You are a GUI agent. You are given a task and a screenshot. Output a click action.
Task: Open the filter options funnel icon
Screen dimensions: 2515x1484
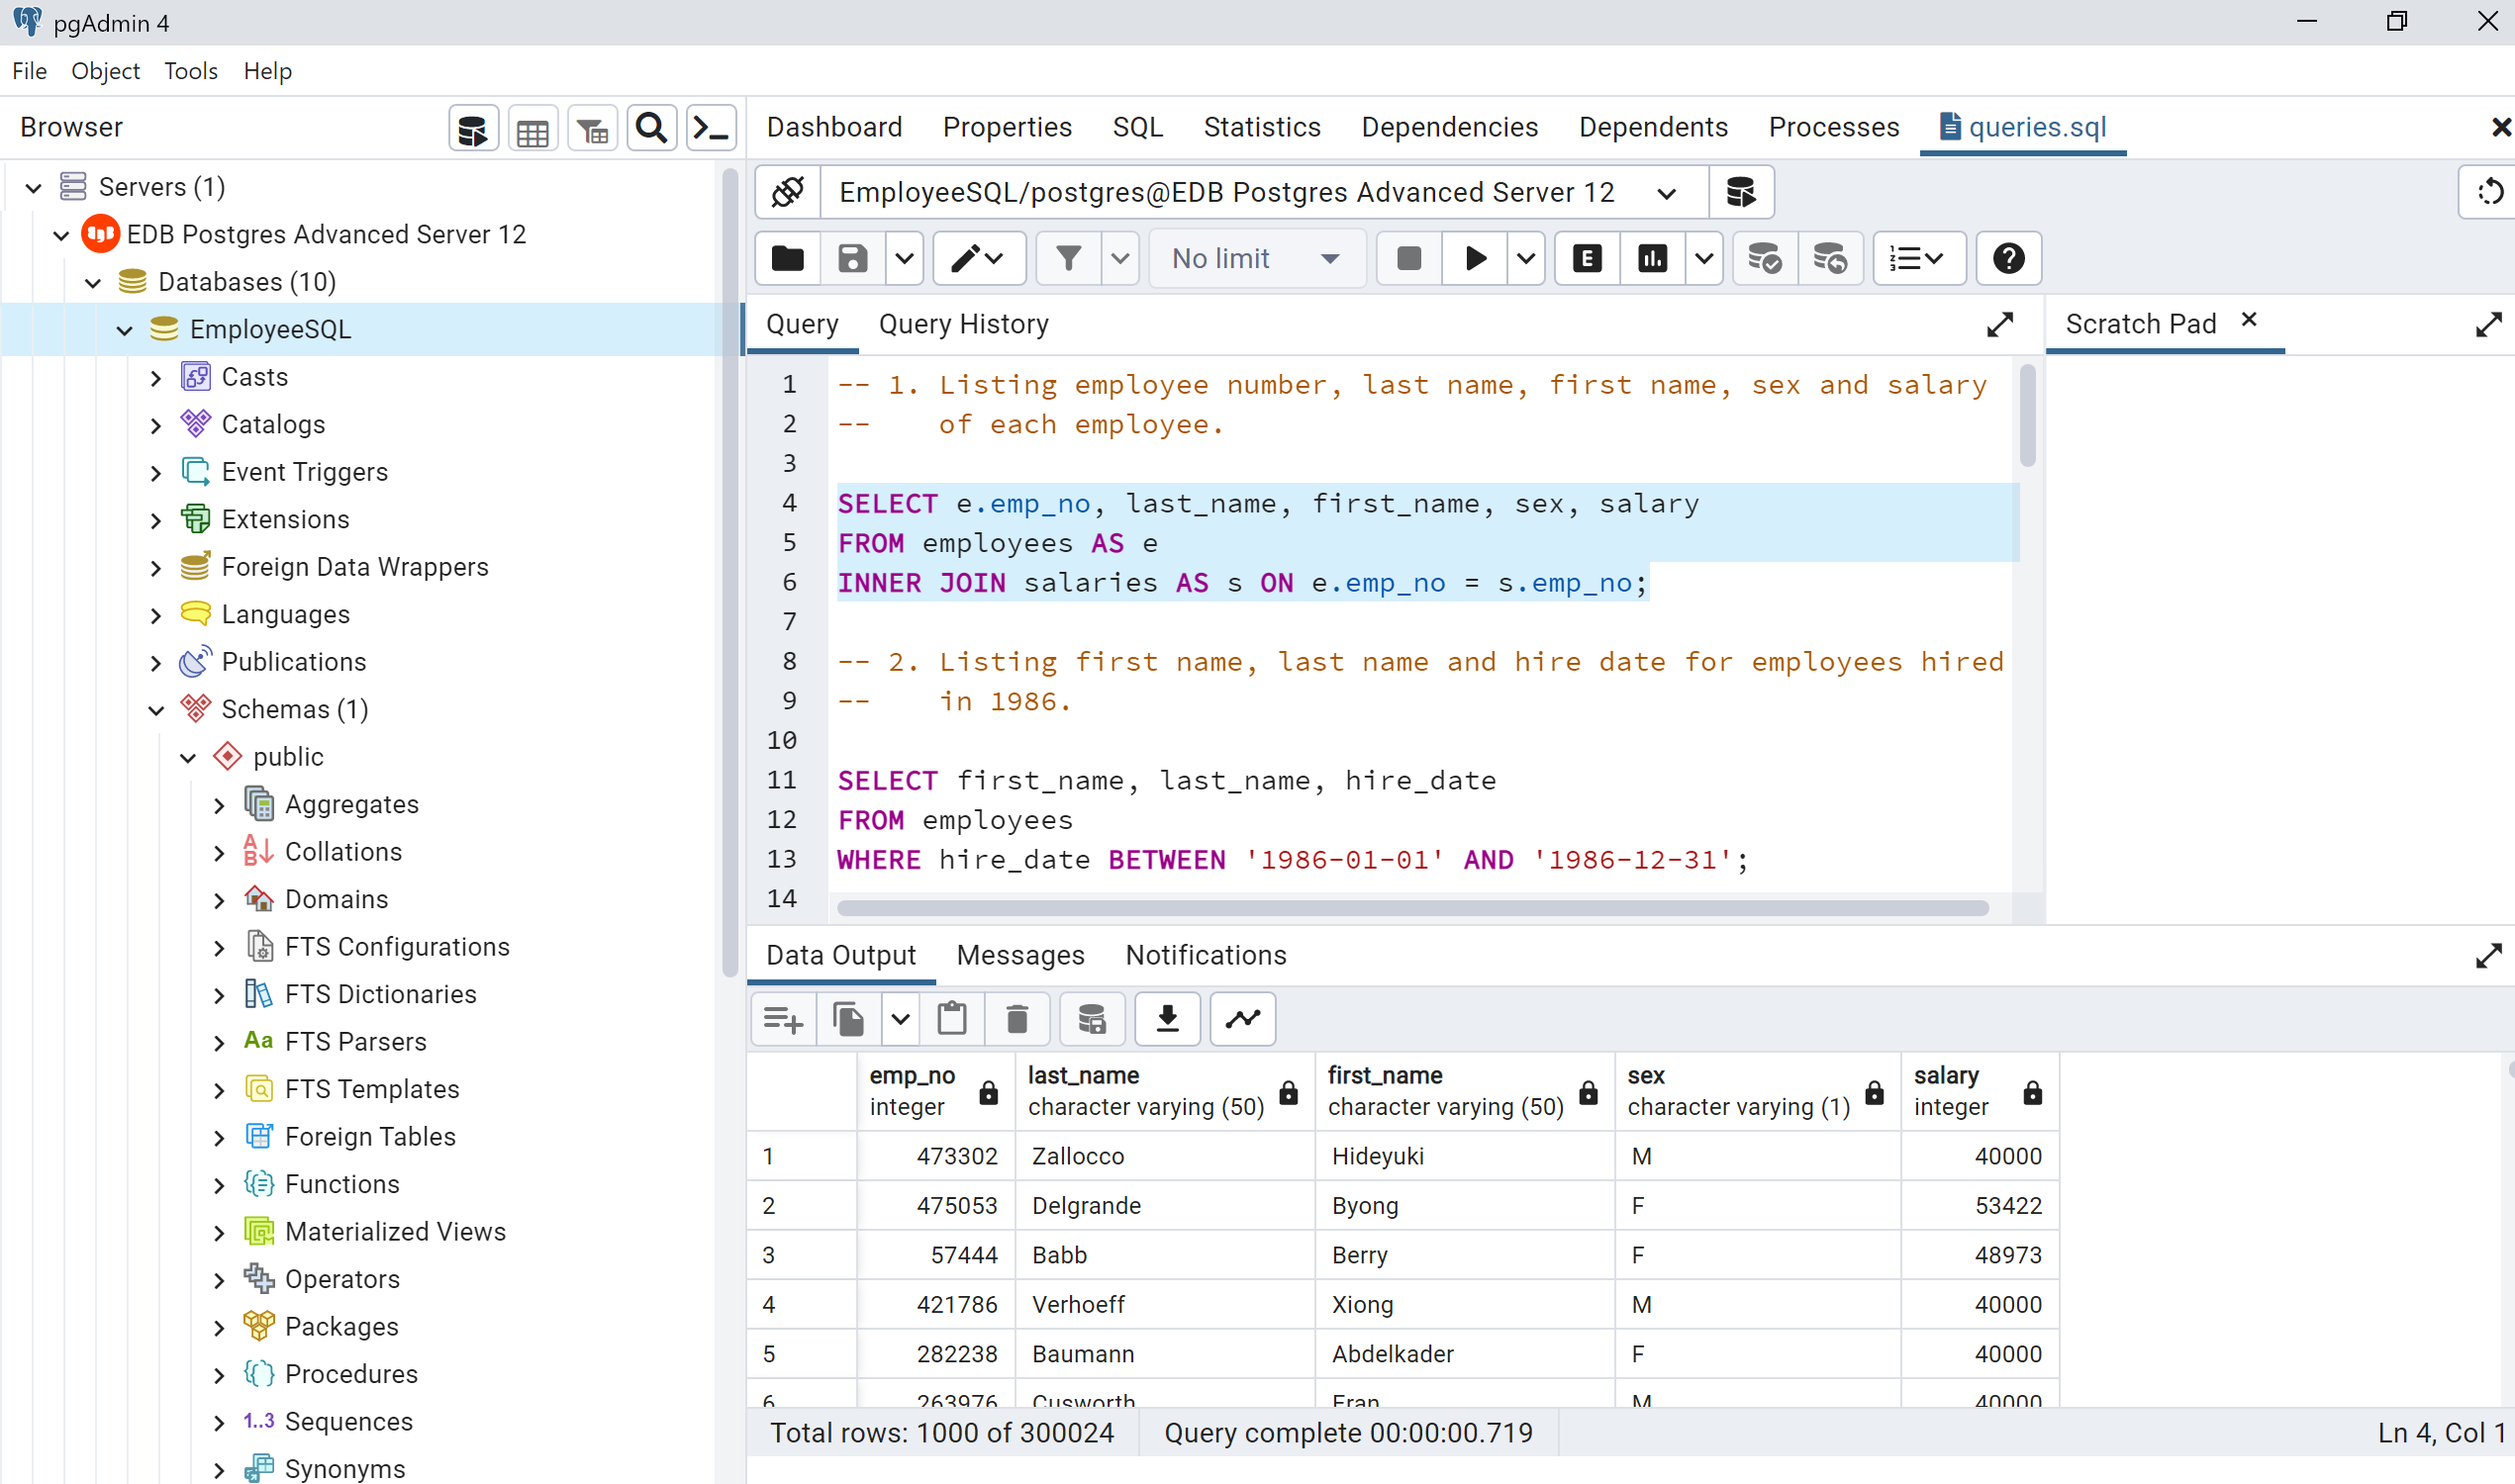tap(1068, 258)
